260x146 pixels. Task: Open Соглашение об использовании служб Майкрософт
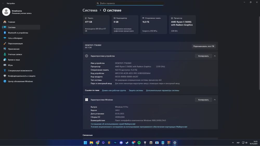pyautogui.click(x=113, y=124)
